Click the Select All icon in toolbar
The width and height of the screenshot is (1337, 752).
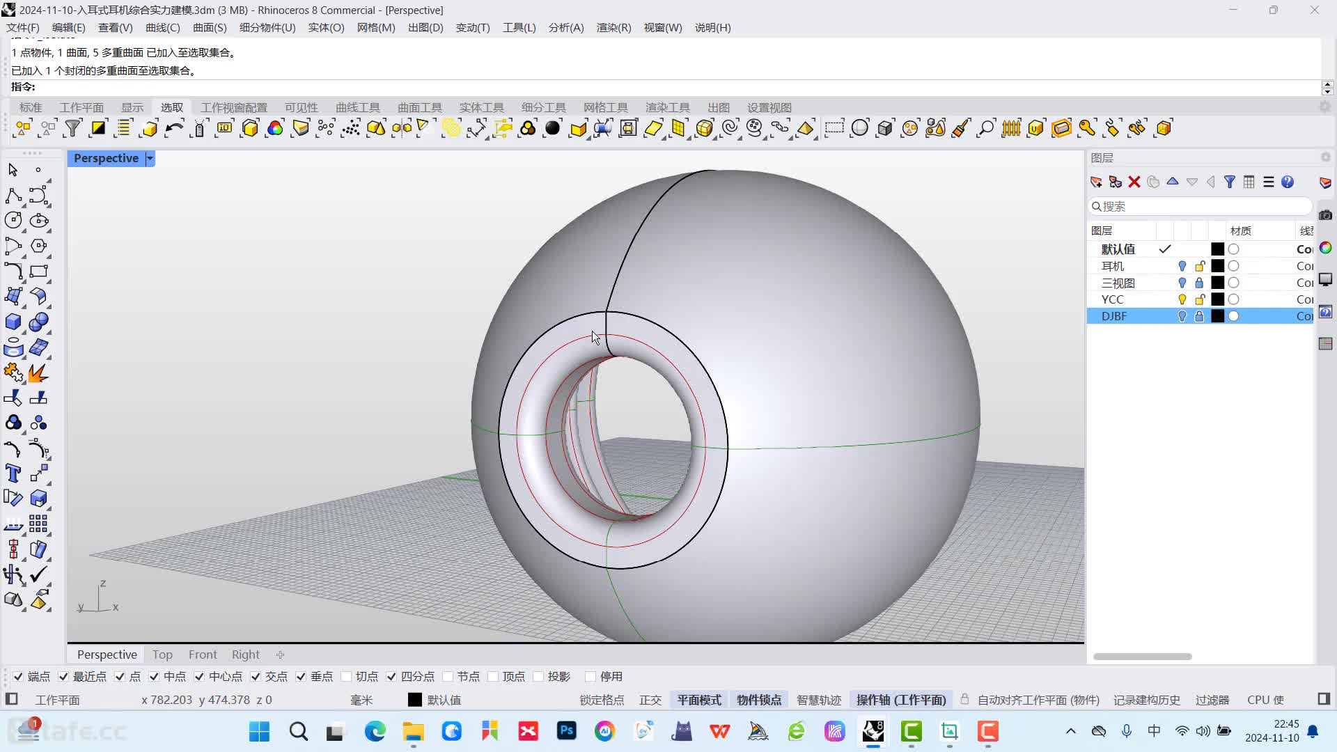pyautogui.click(x=22, y=128)
